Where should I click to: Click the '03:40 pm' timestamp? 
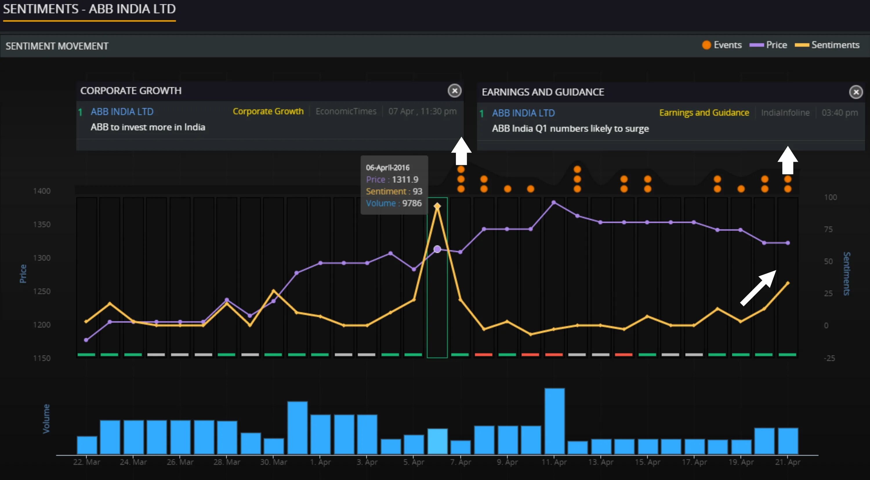(x=840, y=113)
